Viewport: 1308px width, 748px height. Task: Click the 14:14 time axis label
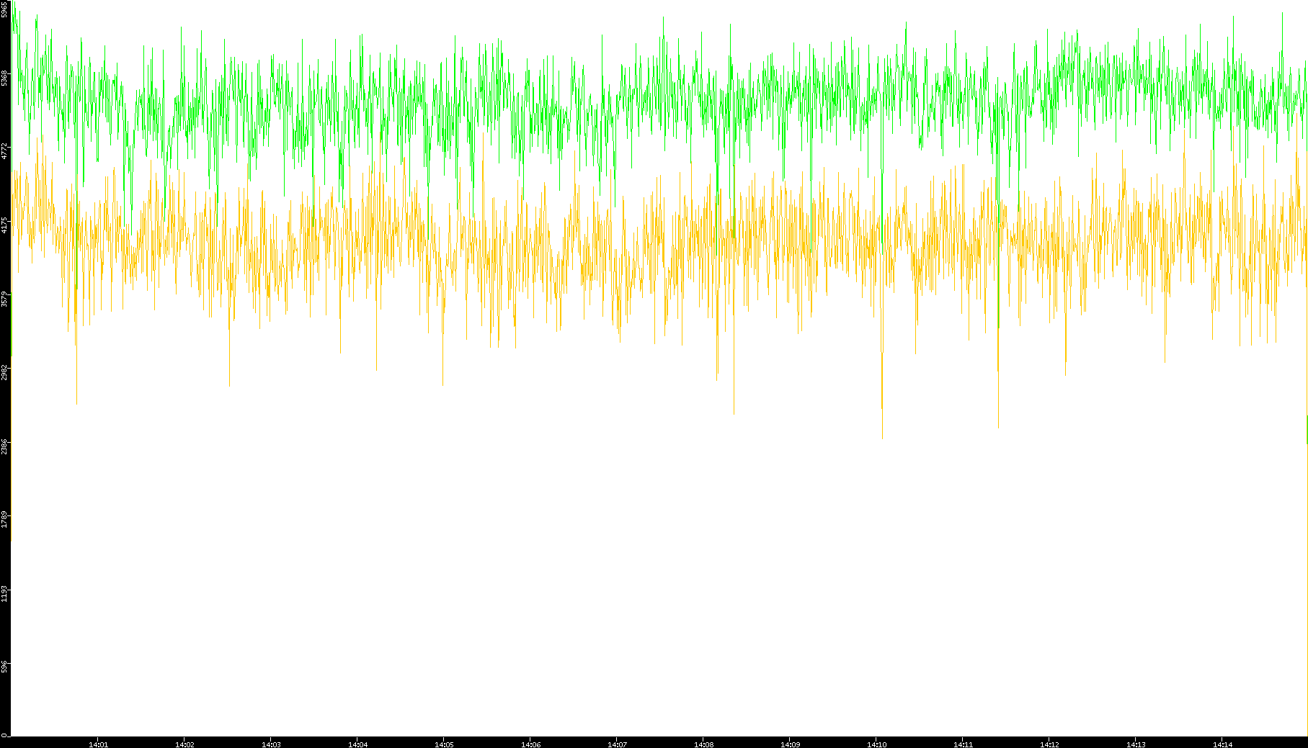(1222, 744)
